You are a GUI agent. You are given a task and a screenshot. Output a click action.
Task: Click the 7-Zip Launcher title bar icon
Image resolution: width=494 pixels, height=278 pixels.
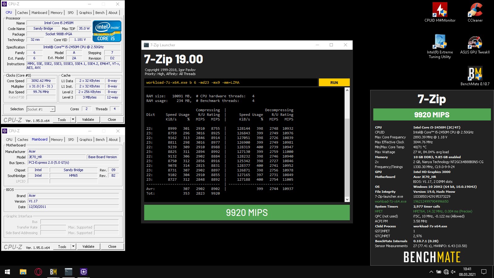[146, 45]
